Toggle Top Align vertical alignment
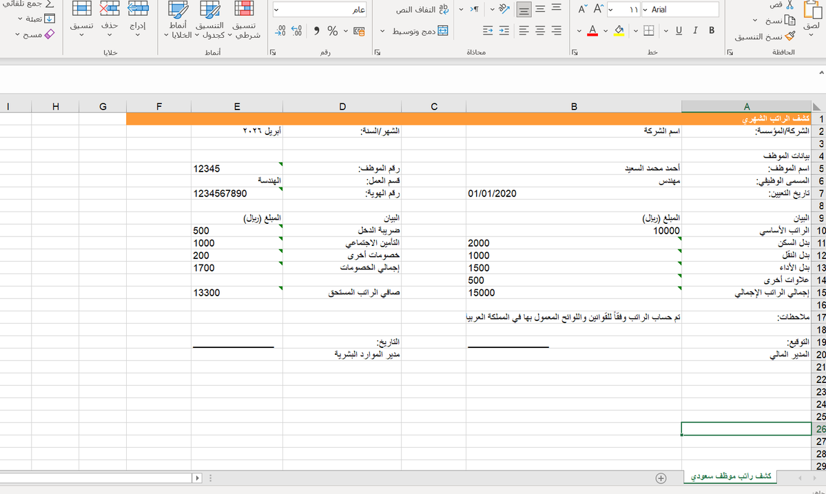Viewport: 826px width, 494px height. [x=556, y=8]
